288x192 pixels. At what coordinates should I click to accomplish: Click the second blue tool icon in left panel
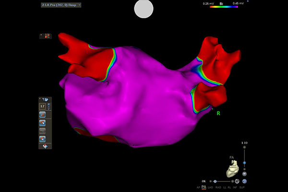(42, 123)
